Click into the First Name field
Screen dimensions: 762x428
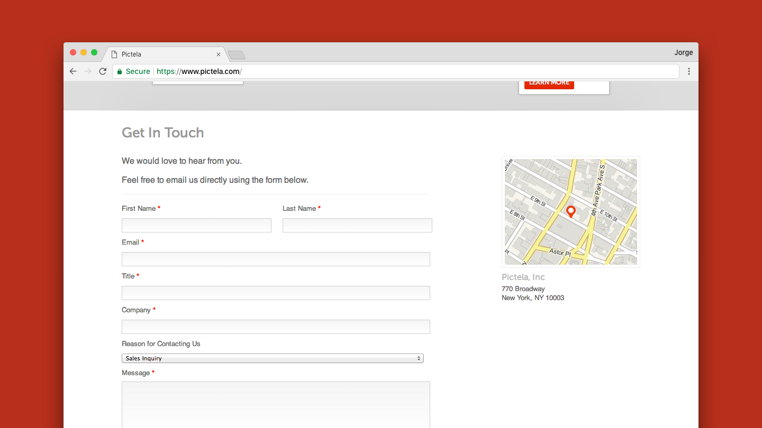coord(196,226)
